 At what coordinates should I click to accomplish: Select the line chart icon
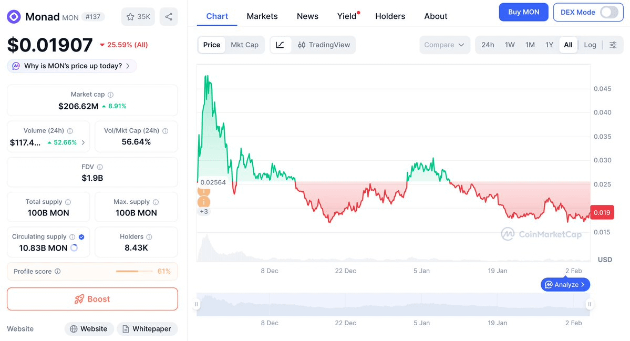coord(280,45)
